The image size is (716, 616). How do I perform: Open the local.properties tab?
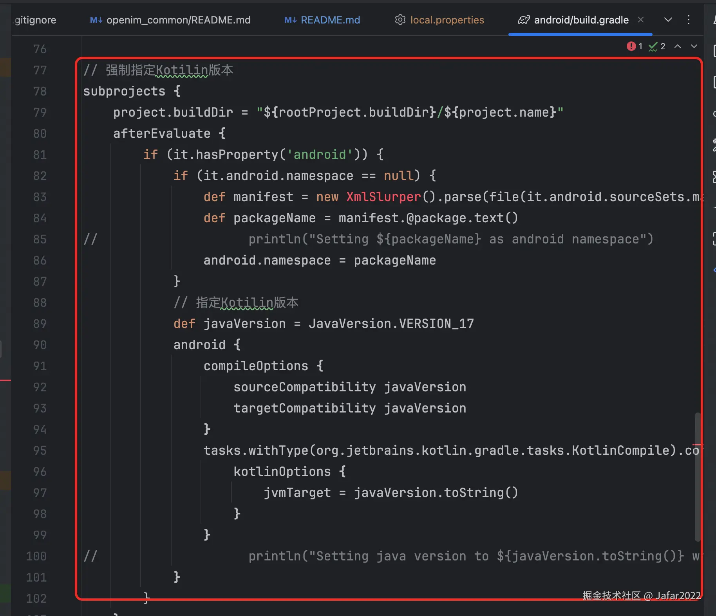[439, 20]
